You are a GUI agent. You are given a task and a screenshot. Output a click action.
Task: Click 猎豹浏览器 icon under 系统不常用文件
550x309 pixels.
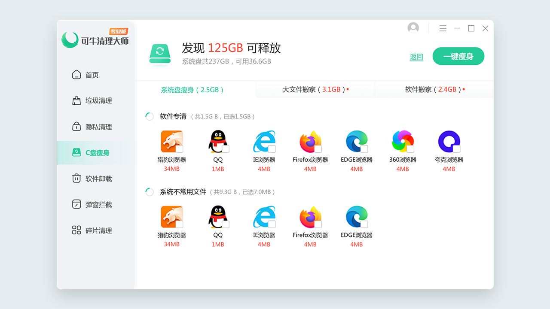pyautogui.click(x=172, y=217)
